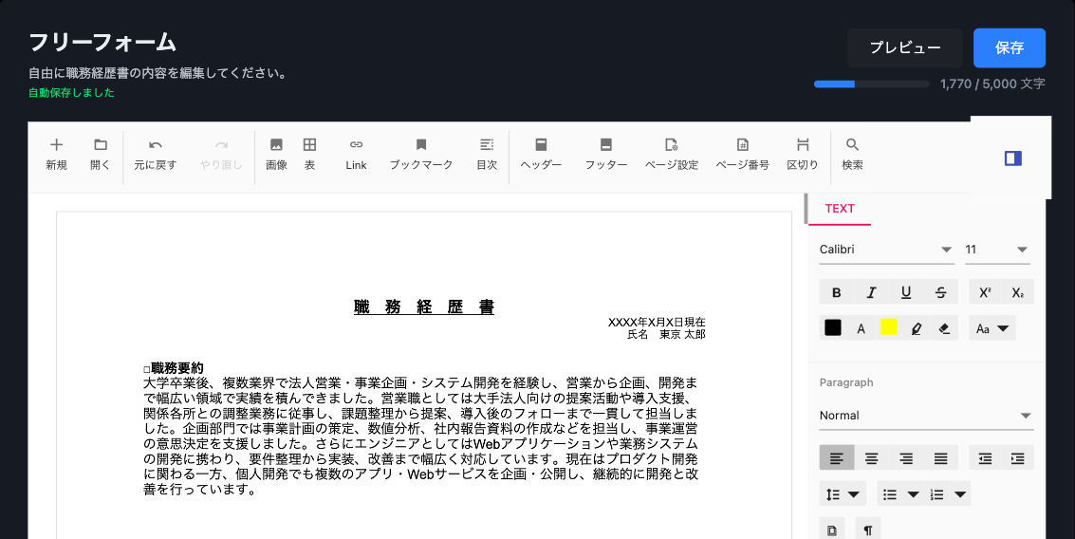Click the grayed やり直し redo icon
1075x539 pixels.
221,154
